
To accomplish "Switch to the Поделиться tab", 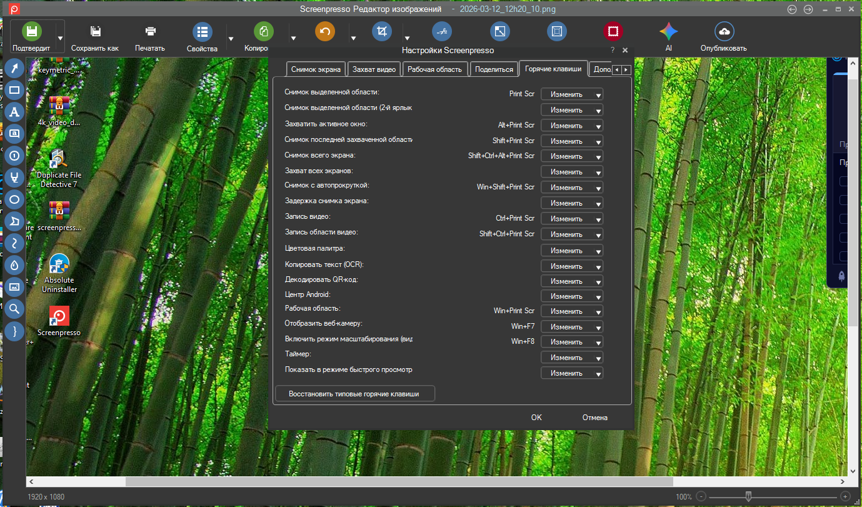I will pos(494,69).
